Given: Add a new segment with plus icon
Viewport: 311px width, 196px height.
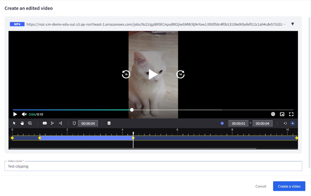Looking at the screenshot, I should [292, 123].
